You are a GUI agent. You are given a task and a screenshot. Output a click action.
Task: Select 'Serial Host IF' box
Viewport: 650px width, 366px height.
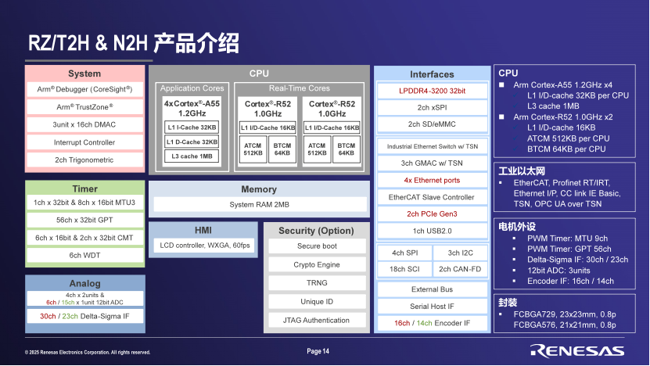(432, 307)
